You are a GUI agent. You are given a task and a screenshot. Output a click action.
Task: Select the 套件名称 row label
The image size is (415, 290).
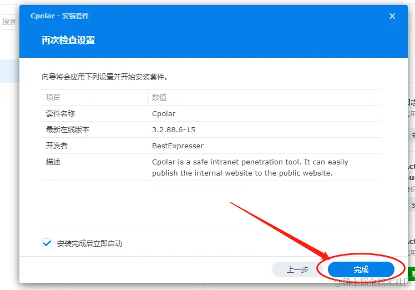[60, 113]
